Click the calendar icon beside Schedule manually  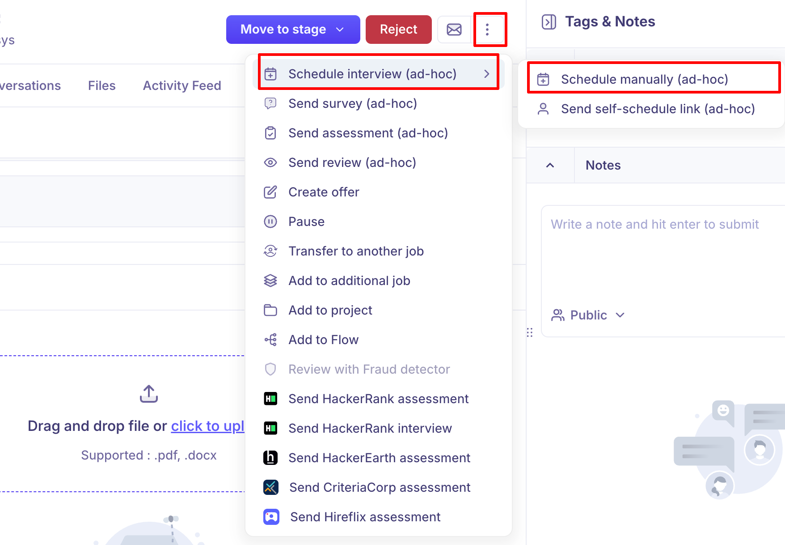click(543, 79)
